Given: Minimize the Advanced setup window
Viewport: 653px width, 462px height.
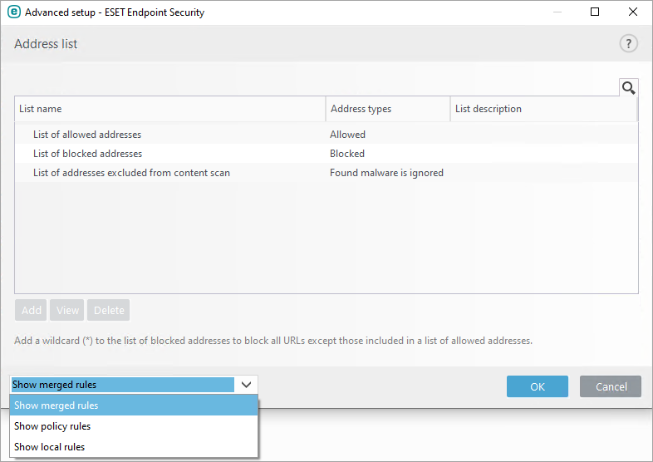Looking at the screenshot, I should [556, 12].
